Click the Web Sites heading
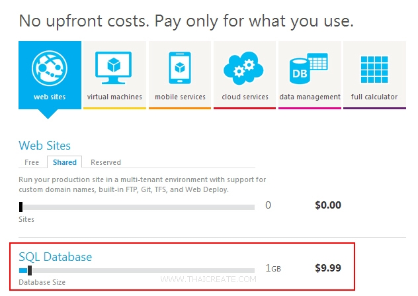 pos(44,145)
